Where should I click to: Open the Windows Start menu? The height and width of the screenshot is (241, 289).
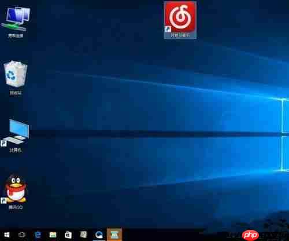click(7, 235)
